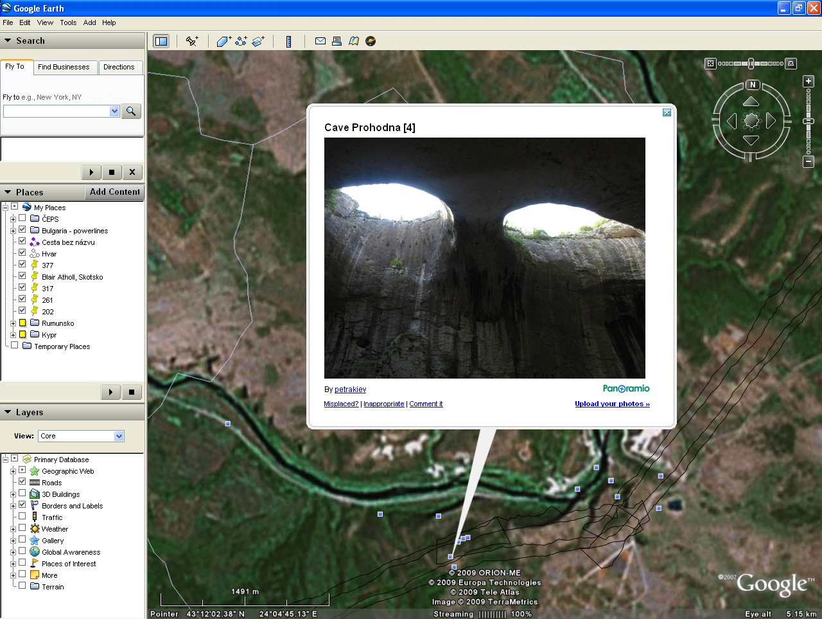The height and width of the screenshot is (619, 822).
Task: Switch to Sky mode with planet icon
Action: click(x=371, y=41)
